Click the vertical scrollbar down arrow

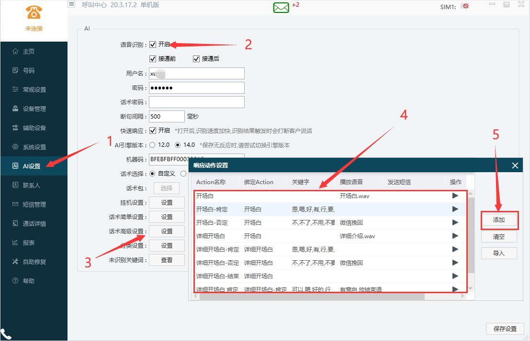click(x=471, y=288)
